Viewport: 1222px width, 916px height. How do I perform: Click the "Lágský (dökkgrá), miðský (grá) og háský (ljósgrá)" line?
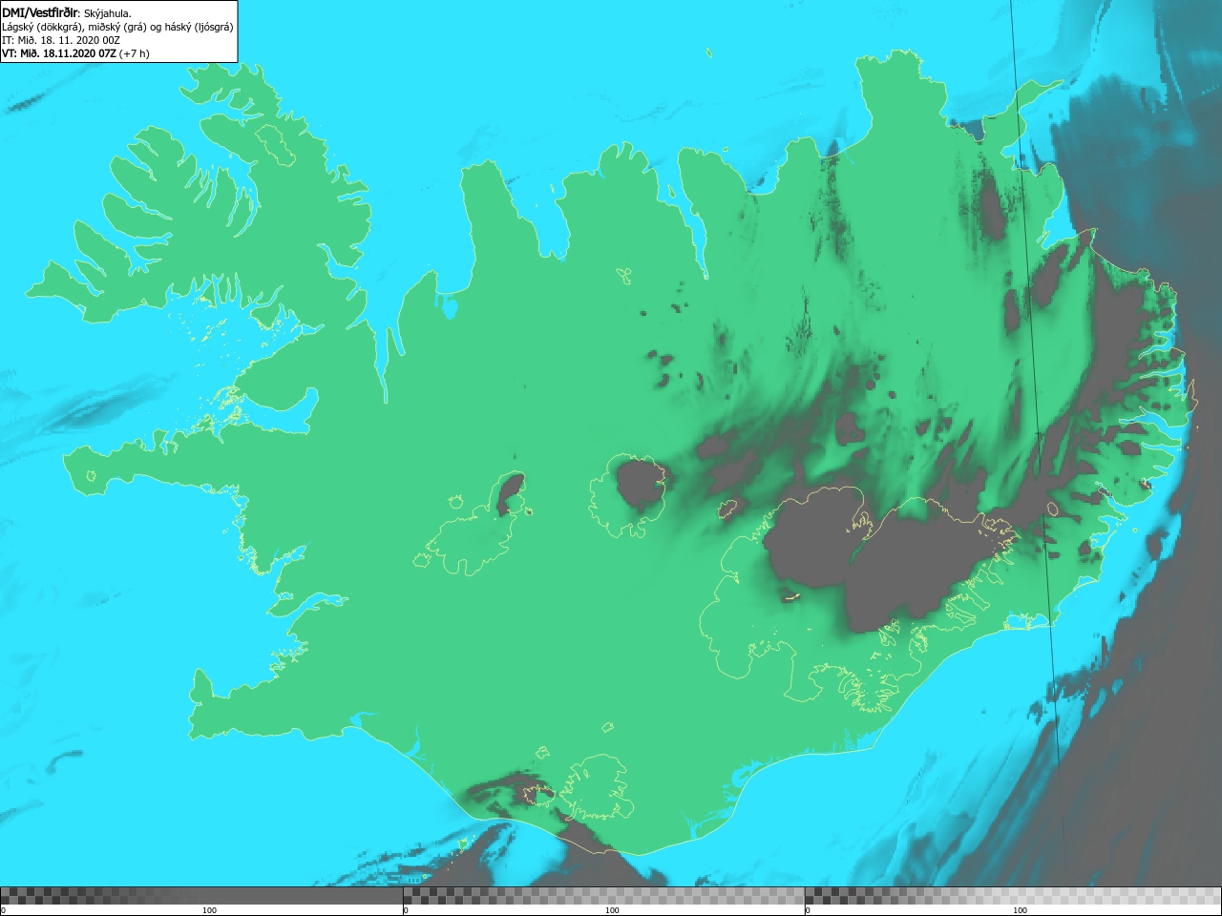[x=117, y=27]
